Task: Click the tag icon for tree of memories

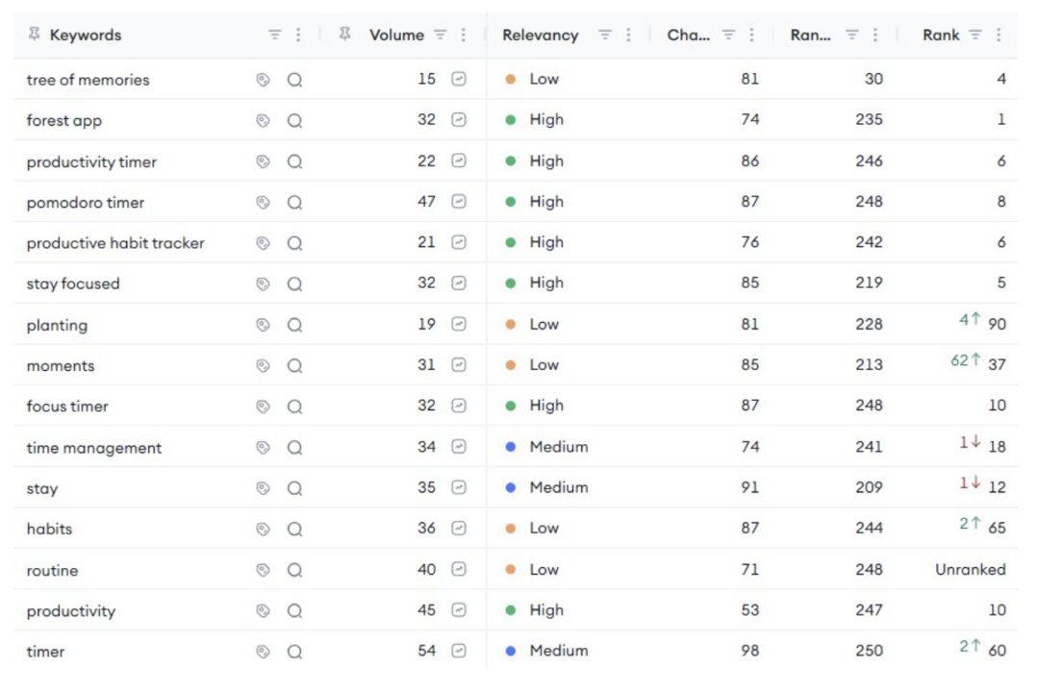Action: [264, 80]
